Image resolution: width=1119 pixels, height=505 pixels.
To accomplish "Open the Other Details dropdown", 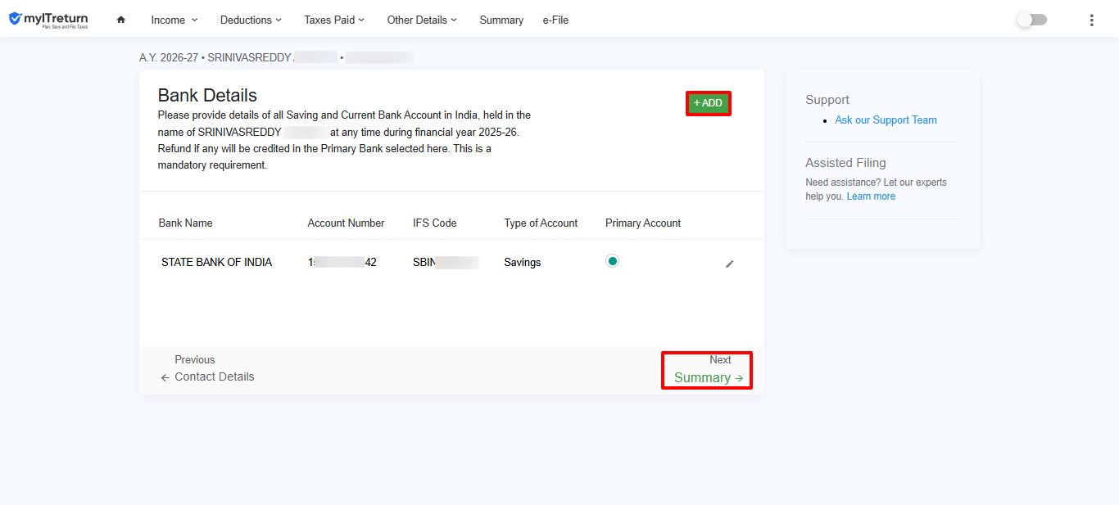I will click(x=422, y=20).
